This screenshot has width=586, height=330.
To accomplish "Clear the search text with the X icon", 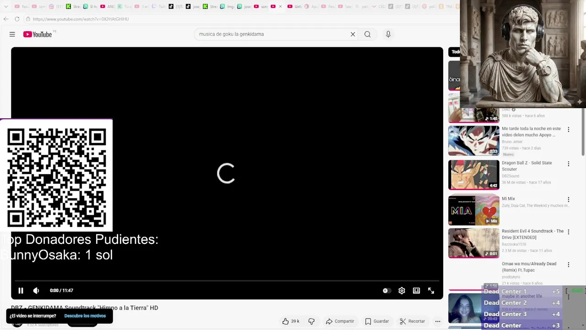I will pos(353,34).
